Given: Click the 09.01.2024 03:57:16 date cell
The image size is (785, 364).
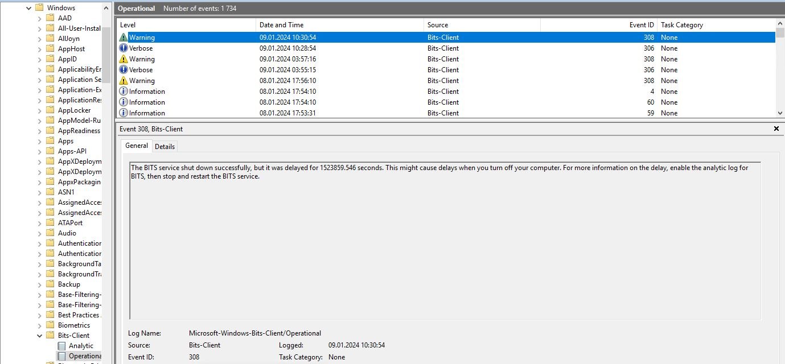Looking at the screenshot, I should (x=287, y=59).
